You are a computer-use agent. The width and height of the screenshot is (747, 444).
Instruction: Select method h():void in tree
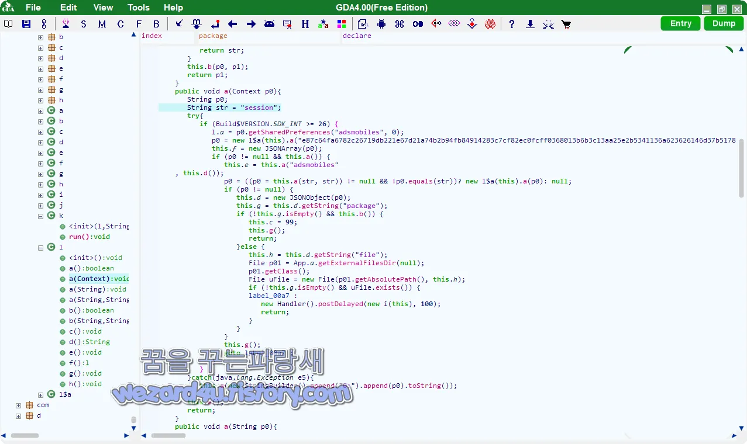(85, 384)
